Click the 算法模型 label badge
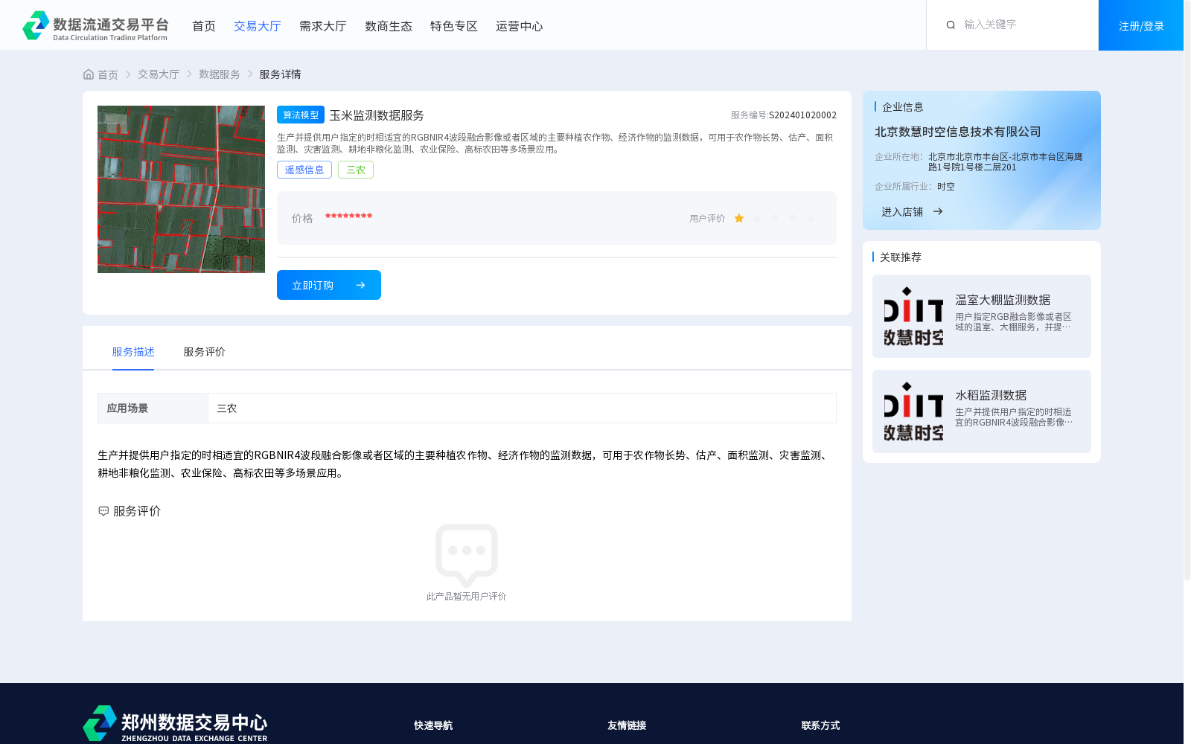This screenshot has width=1191, height=744. [x=301, y=115]
